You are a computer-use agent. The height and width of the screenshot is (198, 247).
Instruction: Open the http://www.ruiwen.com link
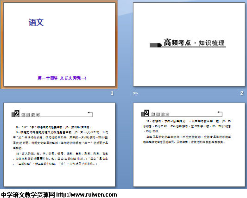coord(87,195)
